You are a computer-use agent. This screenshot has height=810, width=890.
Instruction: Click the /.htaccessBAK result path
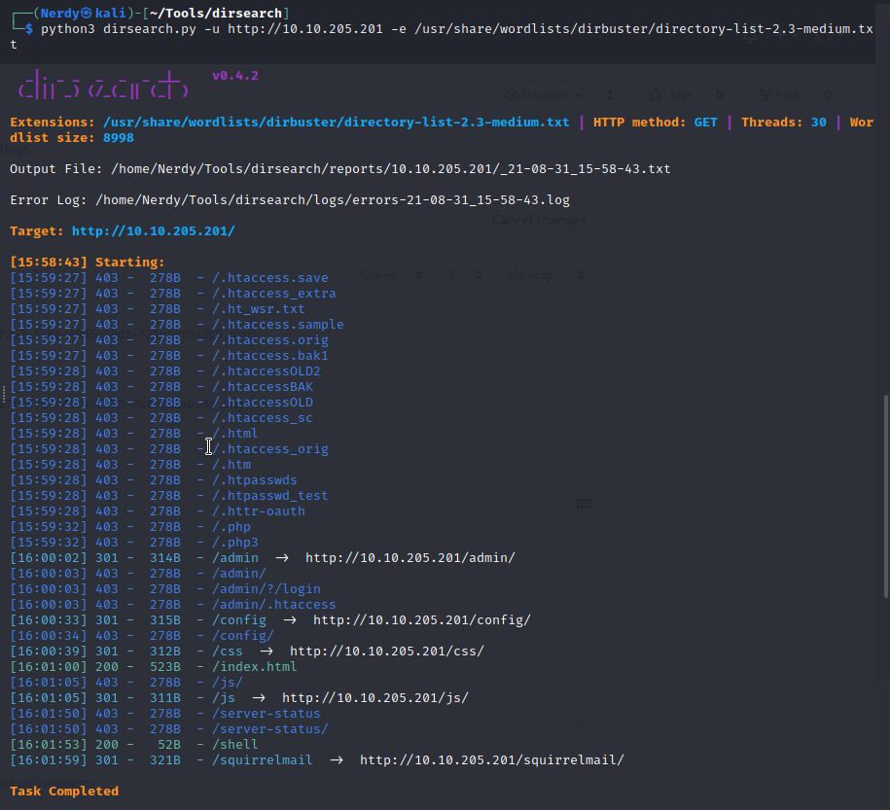263,387
